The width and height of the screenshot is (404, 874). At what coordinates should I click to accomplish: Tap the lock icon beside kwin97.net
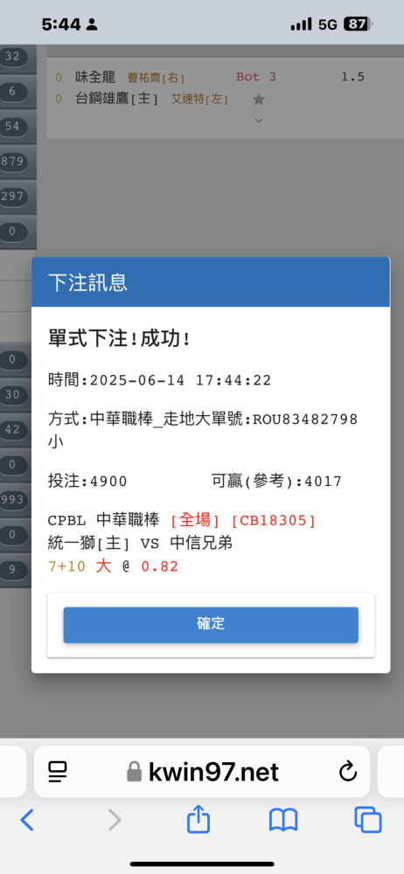click(x=134, y=772)
